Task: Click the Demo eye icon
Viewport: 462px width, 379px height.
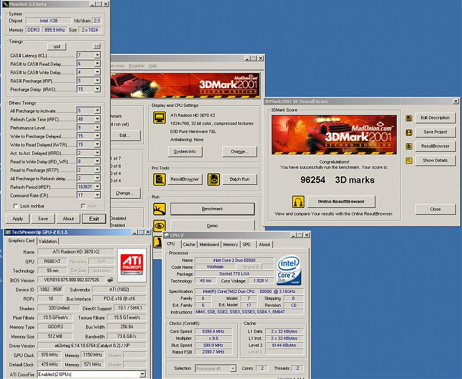Action: (x=159, y=226)
